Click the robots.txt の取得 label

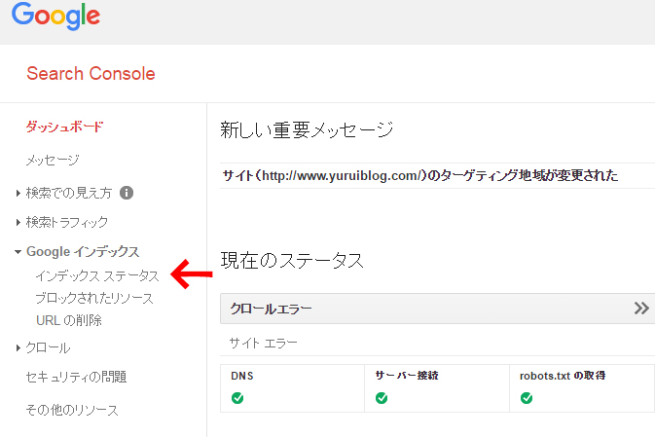563,376
